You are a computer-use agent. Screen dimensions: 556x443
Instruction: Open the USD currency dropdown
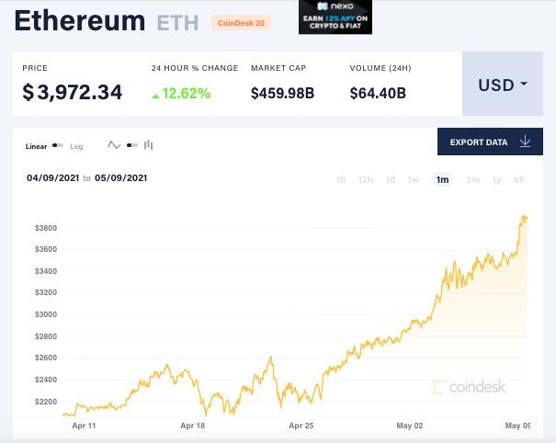[503, 85]
